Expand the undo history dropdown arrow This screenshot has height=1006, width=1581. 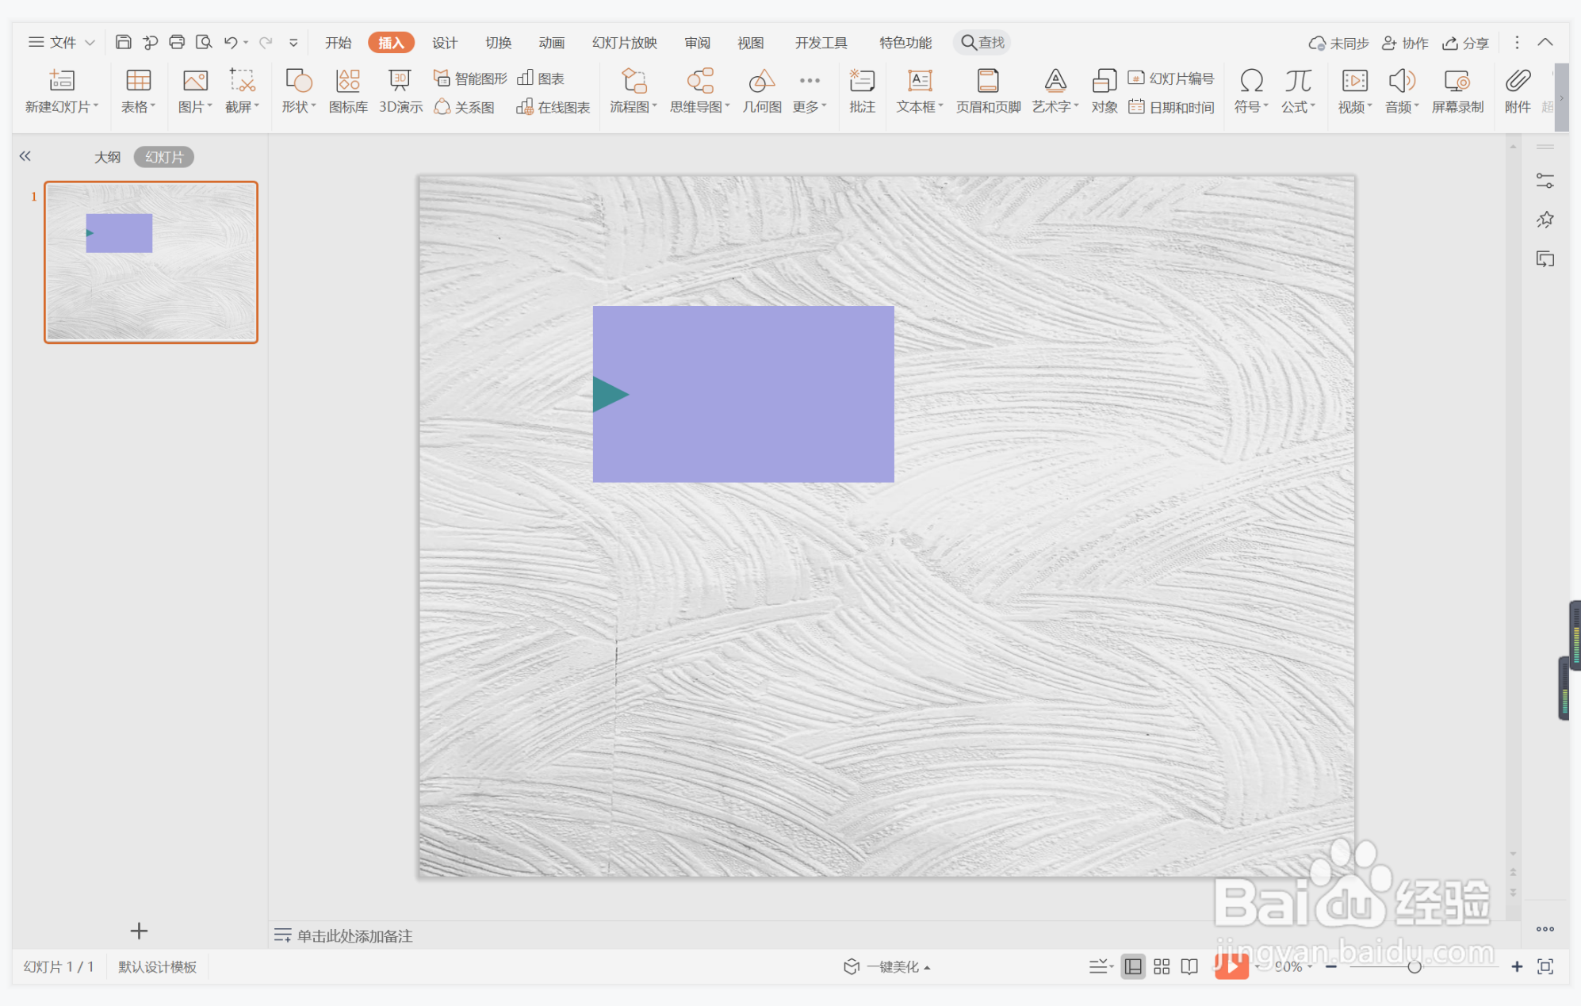tap(247, 43)
